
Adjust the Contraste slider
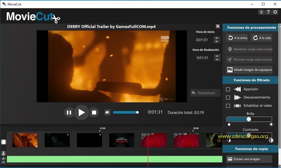pyautogui.click(x=249, y=135)
